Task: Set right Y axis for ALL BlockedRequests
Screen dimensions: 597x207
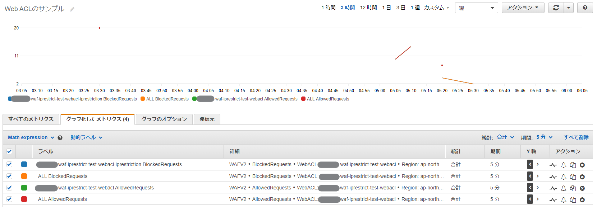Action: tap(538, 176)
